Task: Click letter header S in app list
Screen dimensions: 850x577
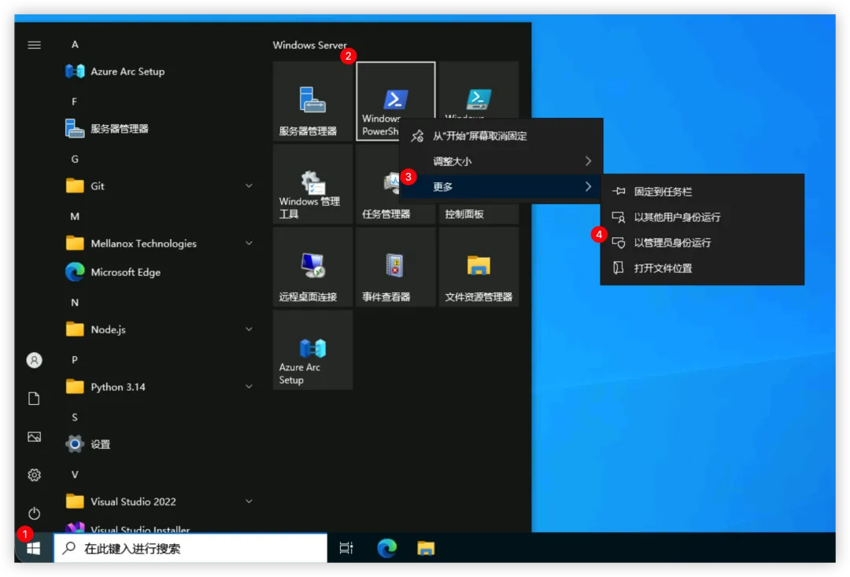Action: pos(74,417)
